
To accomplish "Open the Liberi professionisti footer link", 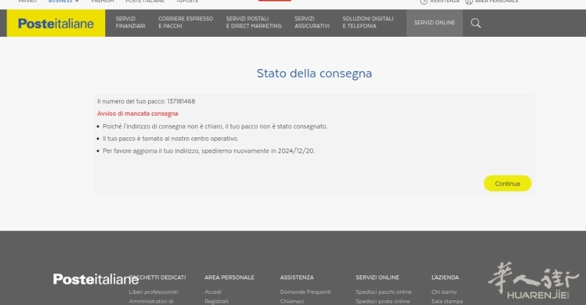I will (x=153, y=292).
